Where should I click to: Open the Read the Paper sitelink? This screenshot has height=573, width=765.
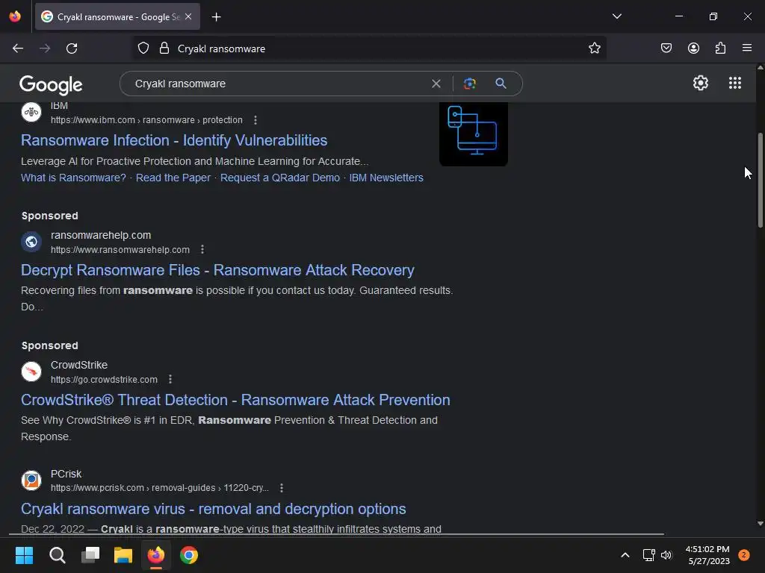coord(173,178)
